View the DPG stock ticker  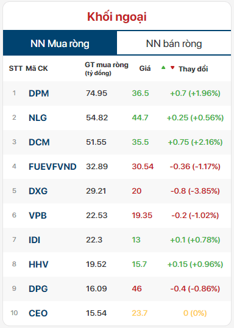coord(38,289)
